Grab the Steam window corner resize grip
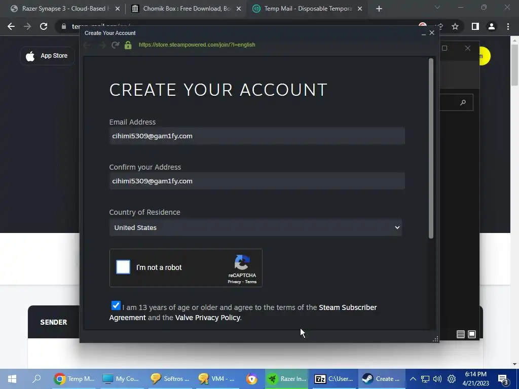Screen dimensions: 519x389 coord(435,339)
